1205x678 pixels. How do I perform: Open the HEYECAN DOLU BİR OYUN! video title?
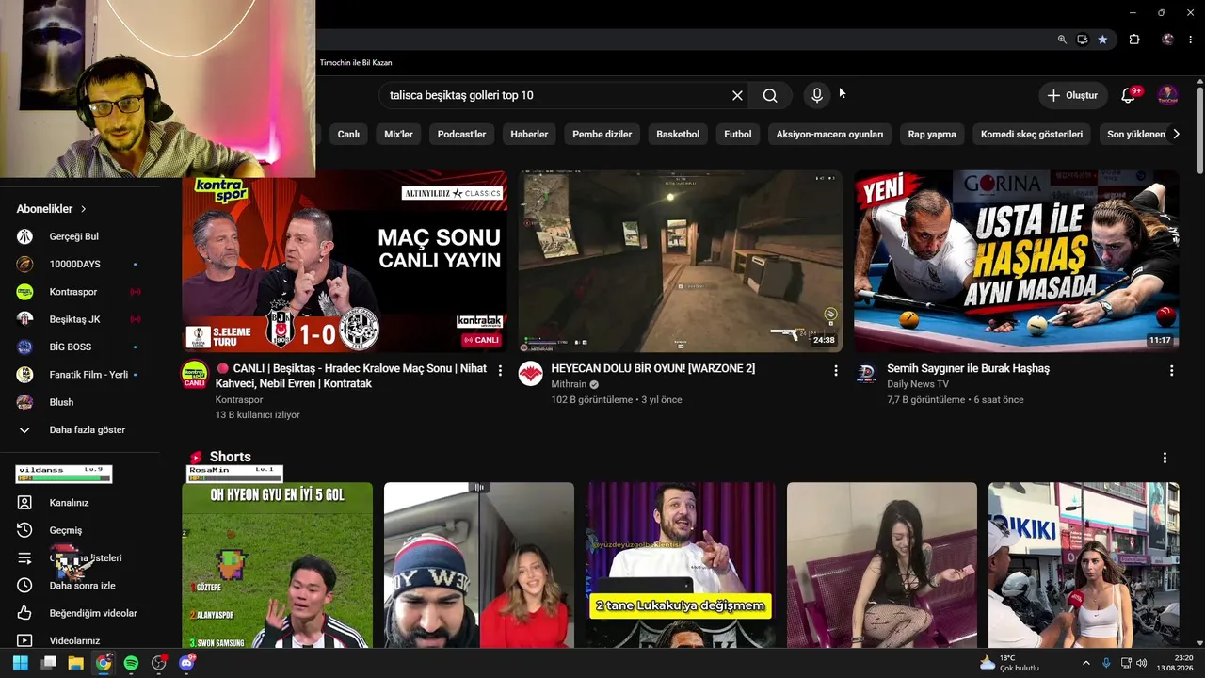(653, 368)
